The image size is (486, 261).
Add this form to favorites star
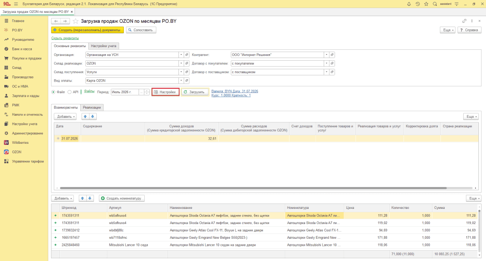click(x=75, y=21)
